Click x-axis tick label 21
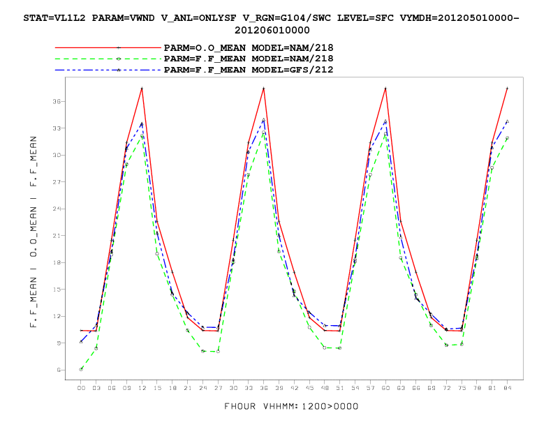This screenshot has width=553, height=427. click(x=188, y=388)
